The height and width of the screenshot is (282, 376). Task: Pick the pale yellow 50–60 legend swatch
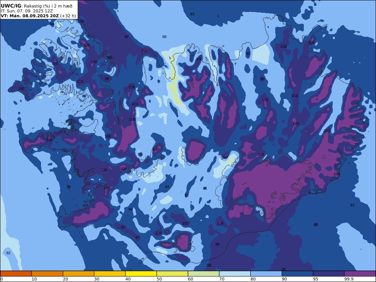click(x=172, y=274)
